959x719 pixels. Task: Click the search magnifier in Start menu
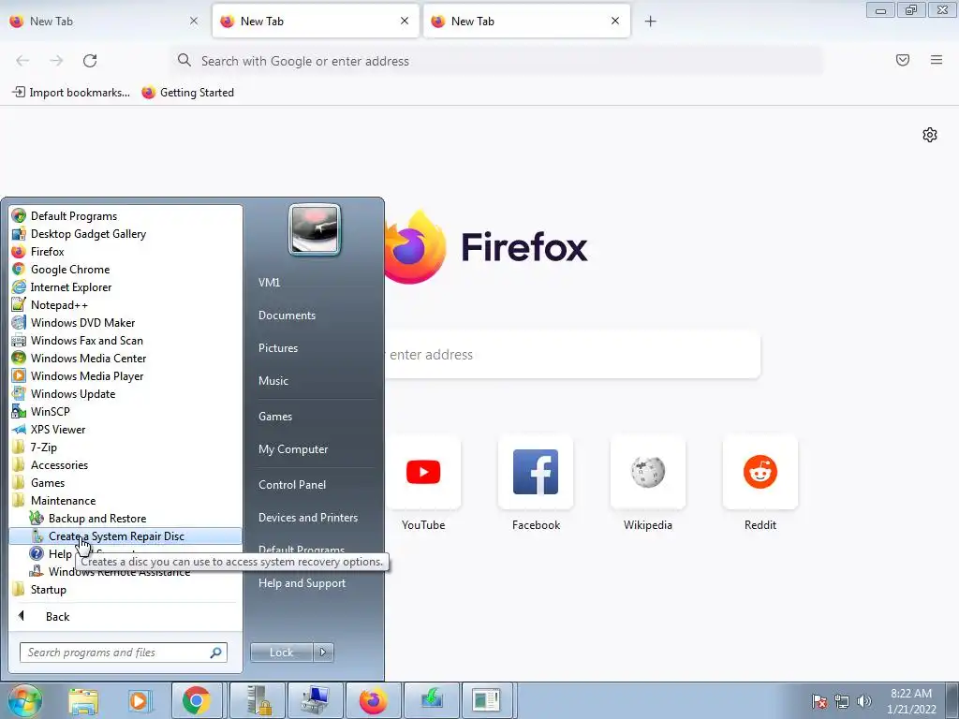pos(216,653)
